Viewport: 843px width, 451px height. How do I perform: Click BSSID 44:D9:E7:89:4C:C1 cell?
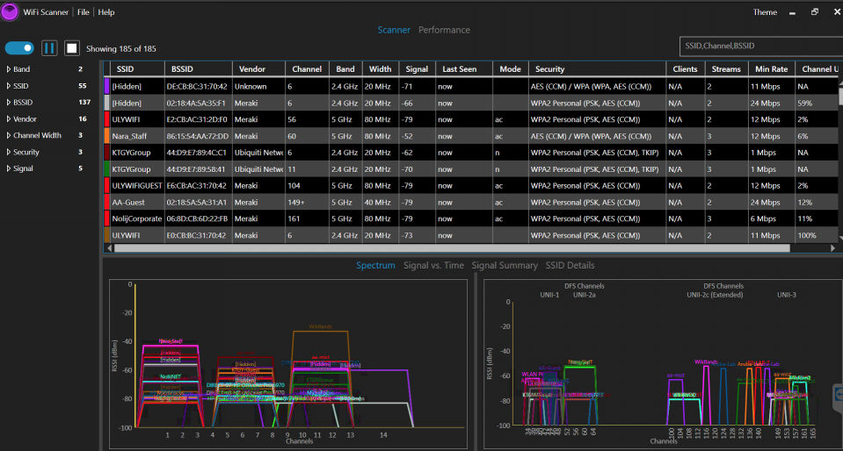click(x=199, y=153)
